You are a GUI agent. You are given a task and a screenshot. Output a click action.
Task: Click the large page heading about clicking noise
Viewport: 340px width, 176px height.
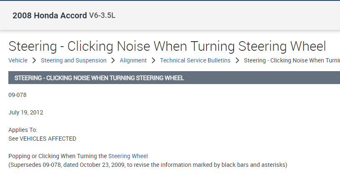click(x=167, y=46)
